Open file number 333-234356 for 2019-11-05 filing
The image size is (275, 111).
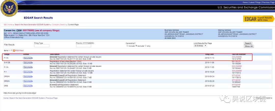[237, 66]
